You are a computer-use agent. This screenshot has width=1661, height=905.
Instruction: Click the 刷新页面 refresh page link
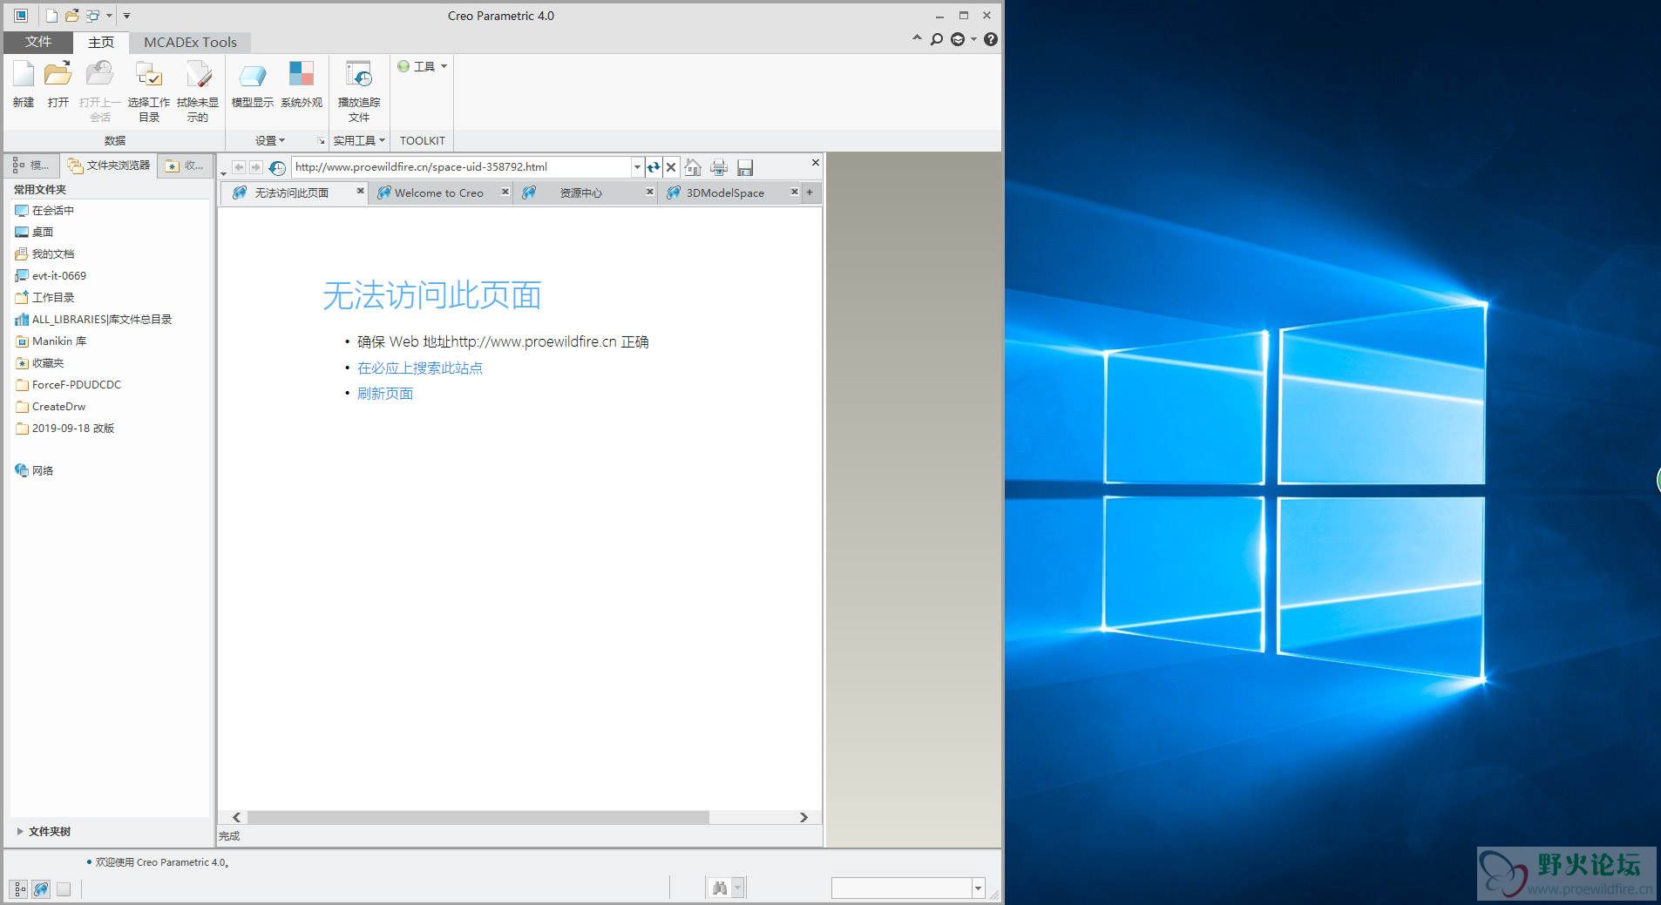click(385, 394)
